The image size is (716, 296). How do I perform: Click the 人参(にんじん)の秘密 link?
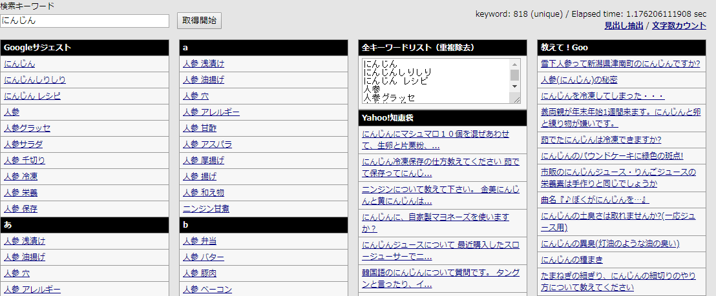[579, 80]
